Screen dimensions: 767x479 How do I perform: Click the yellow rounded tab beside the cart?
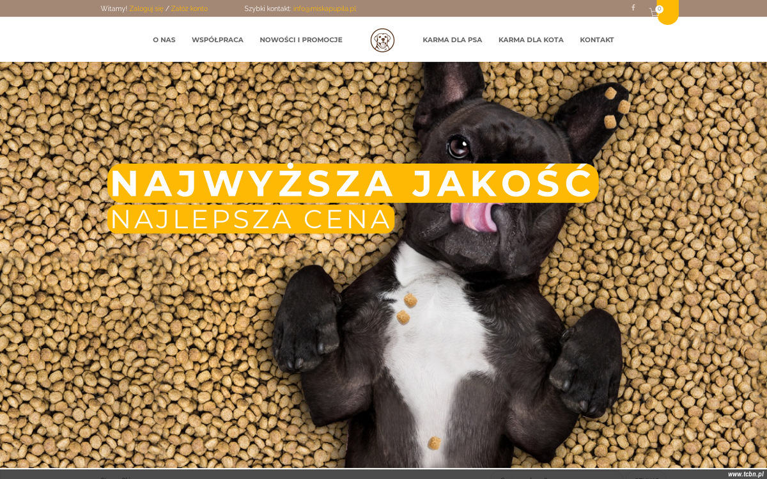[x=668, y=12]
